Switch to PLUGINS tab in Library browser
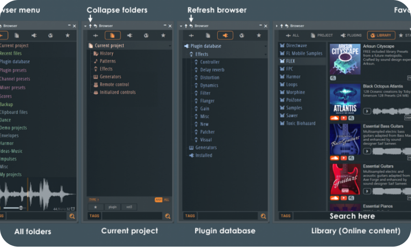The width and height of the screenshot is (411, 247). [351, 35]
